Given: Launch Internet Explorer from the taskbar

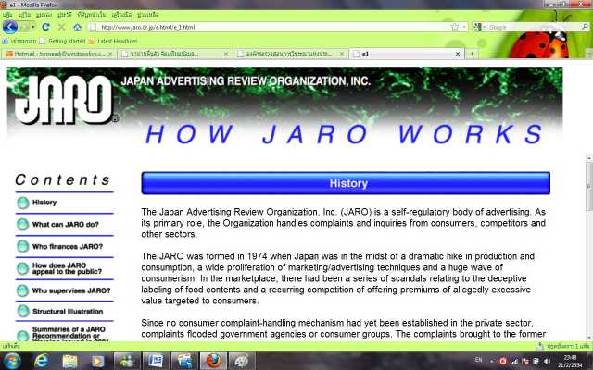Looking at the screenshot, I should point(41,362).
